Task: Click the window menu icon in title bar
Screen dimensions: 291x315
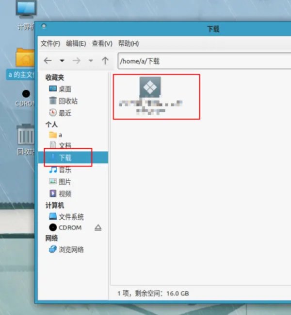Action: 44,26
